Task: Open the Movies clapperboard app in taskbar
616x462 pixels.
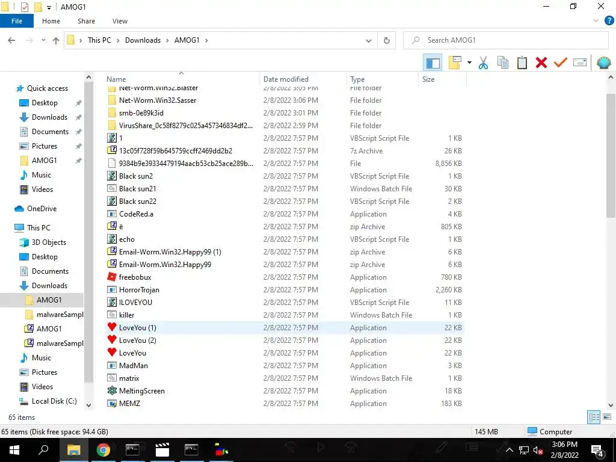Action: (162, 450)
